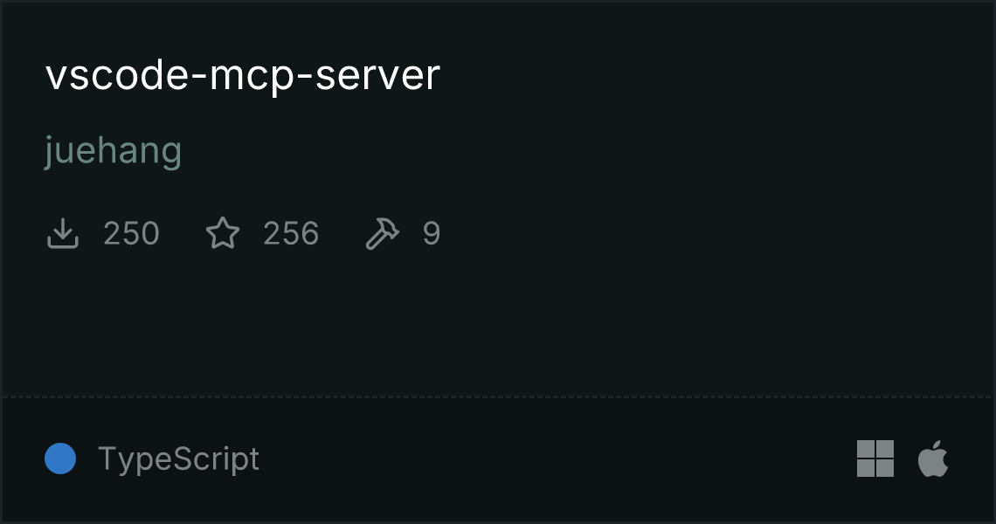Click the Windows platform logo icon
Viewport: 996px width, 524px height.
875,458
